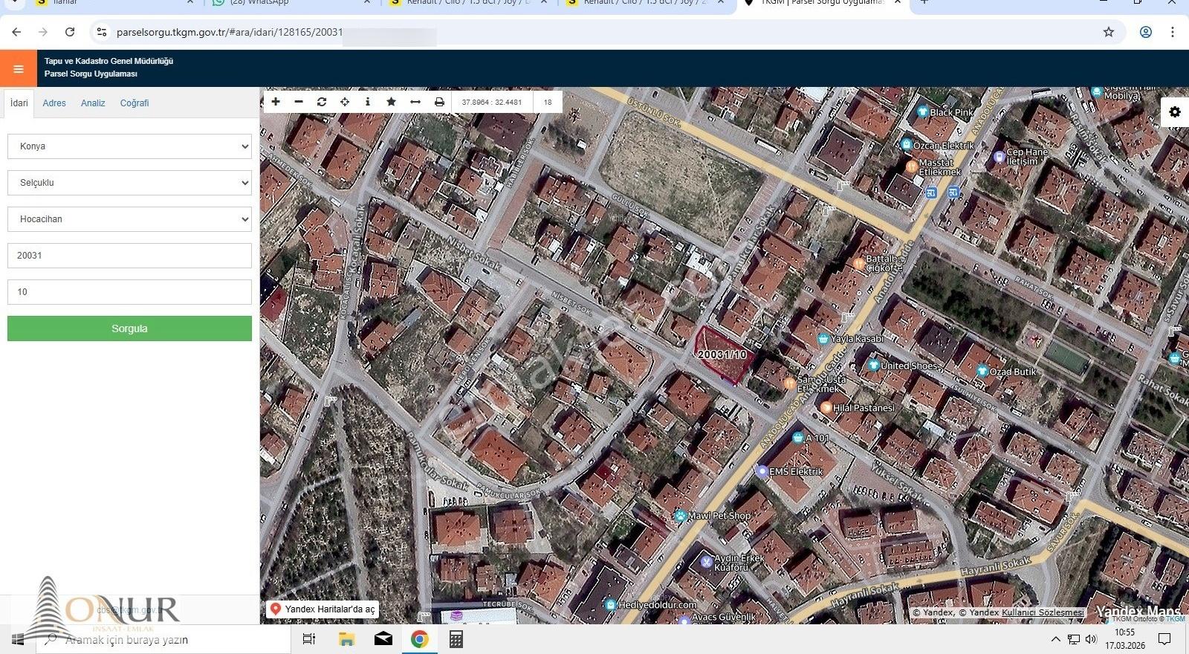1189x654 pixels.
Task: Open the calculator from the Windows taskbar
Action: click(x=456, y=639)
